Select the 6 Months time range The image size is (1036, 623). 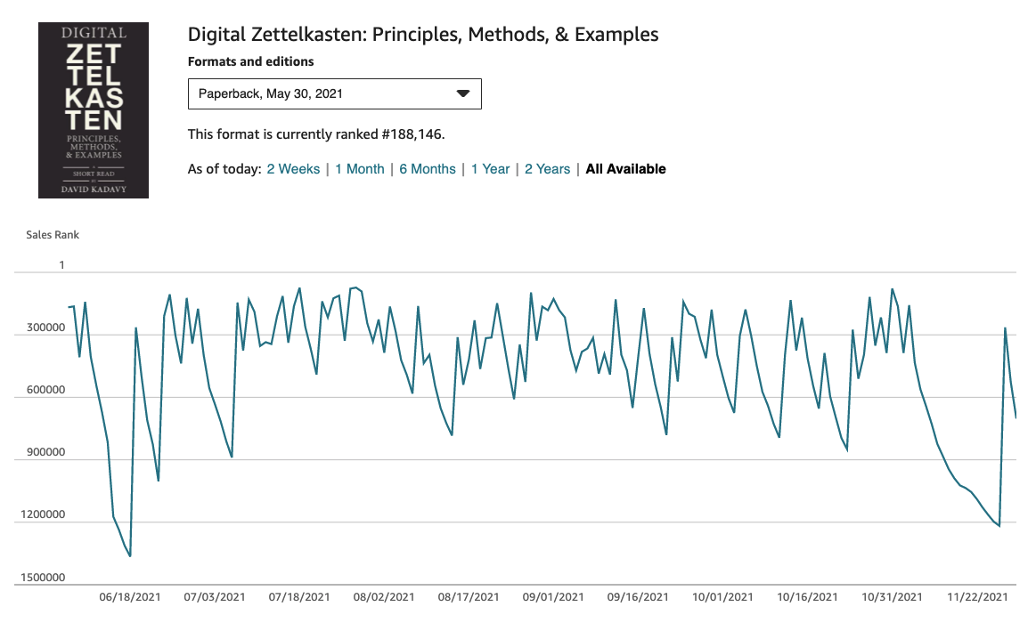pyautogui.click(x=427, y=169)
